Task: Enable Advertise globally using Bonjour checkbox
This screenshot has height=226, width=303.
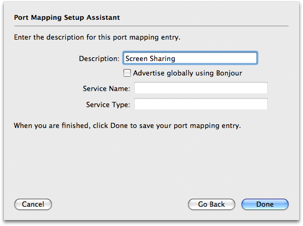Action: coord(127,73)
